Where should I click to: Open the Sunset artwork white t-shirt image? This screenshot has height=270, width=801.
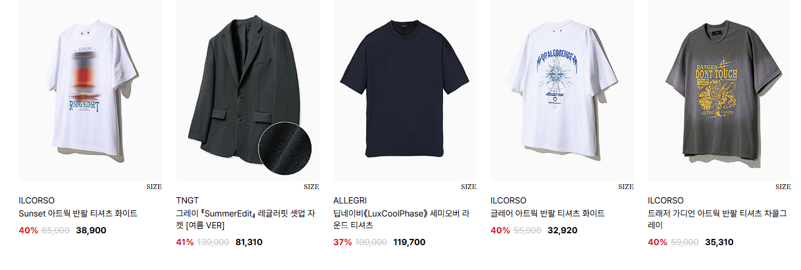[90, 91]
